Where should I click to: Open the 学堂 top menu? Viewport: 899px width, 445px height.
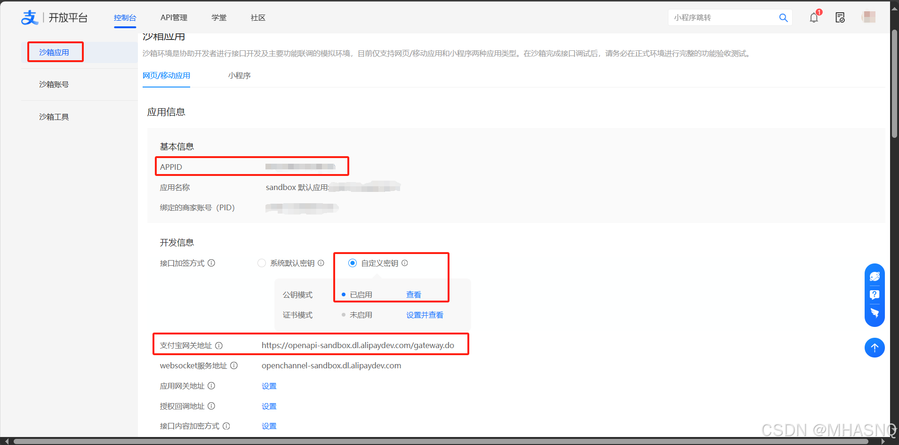pos(219,17)
